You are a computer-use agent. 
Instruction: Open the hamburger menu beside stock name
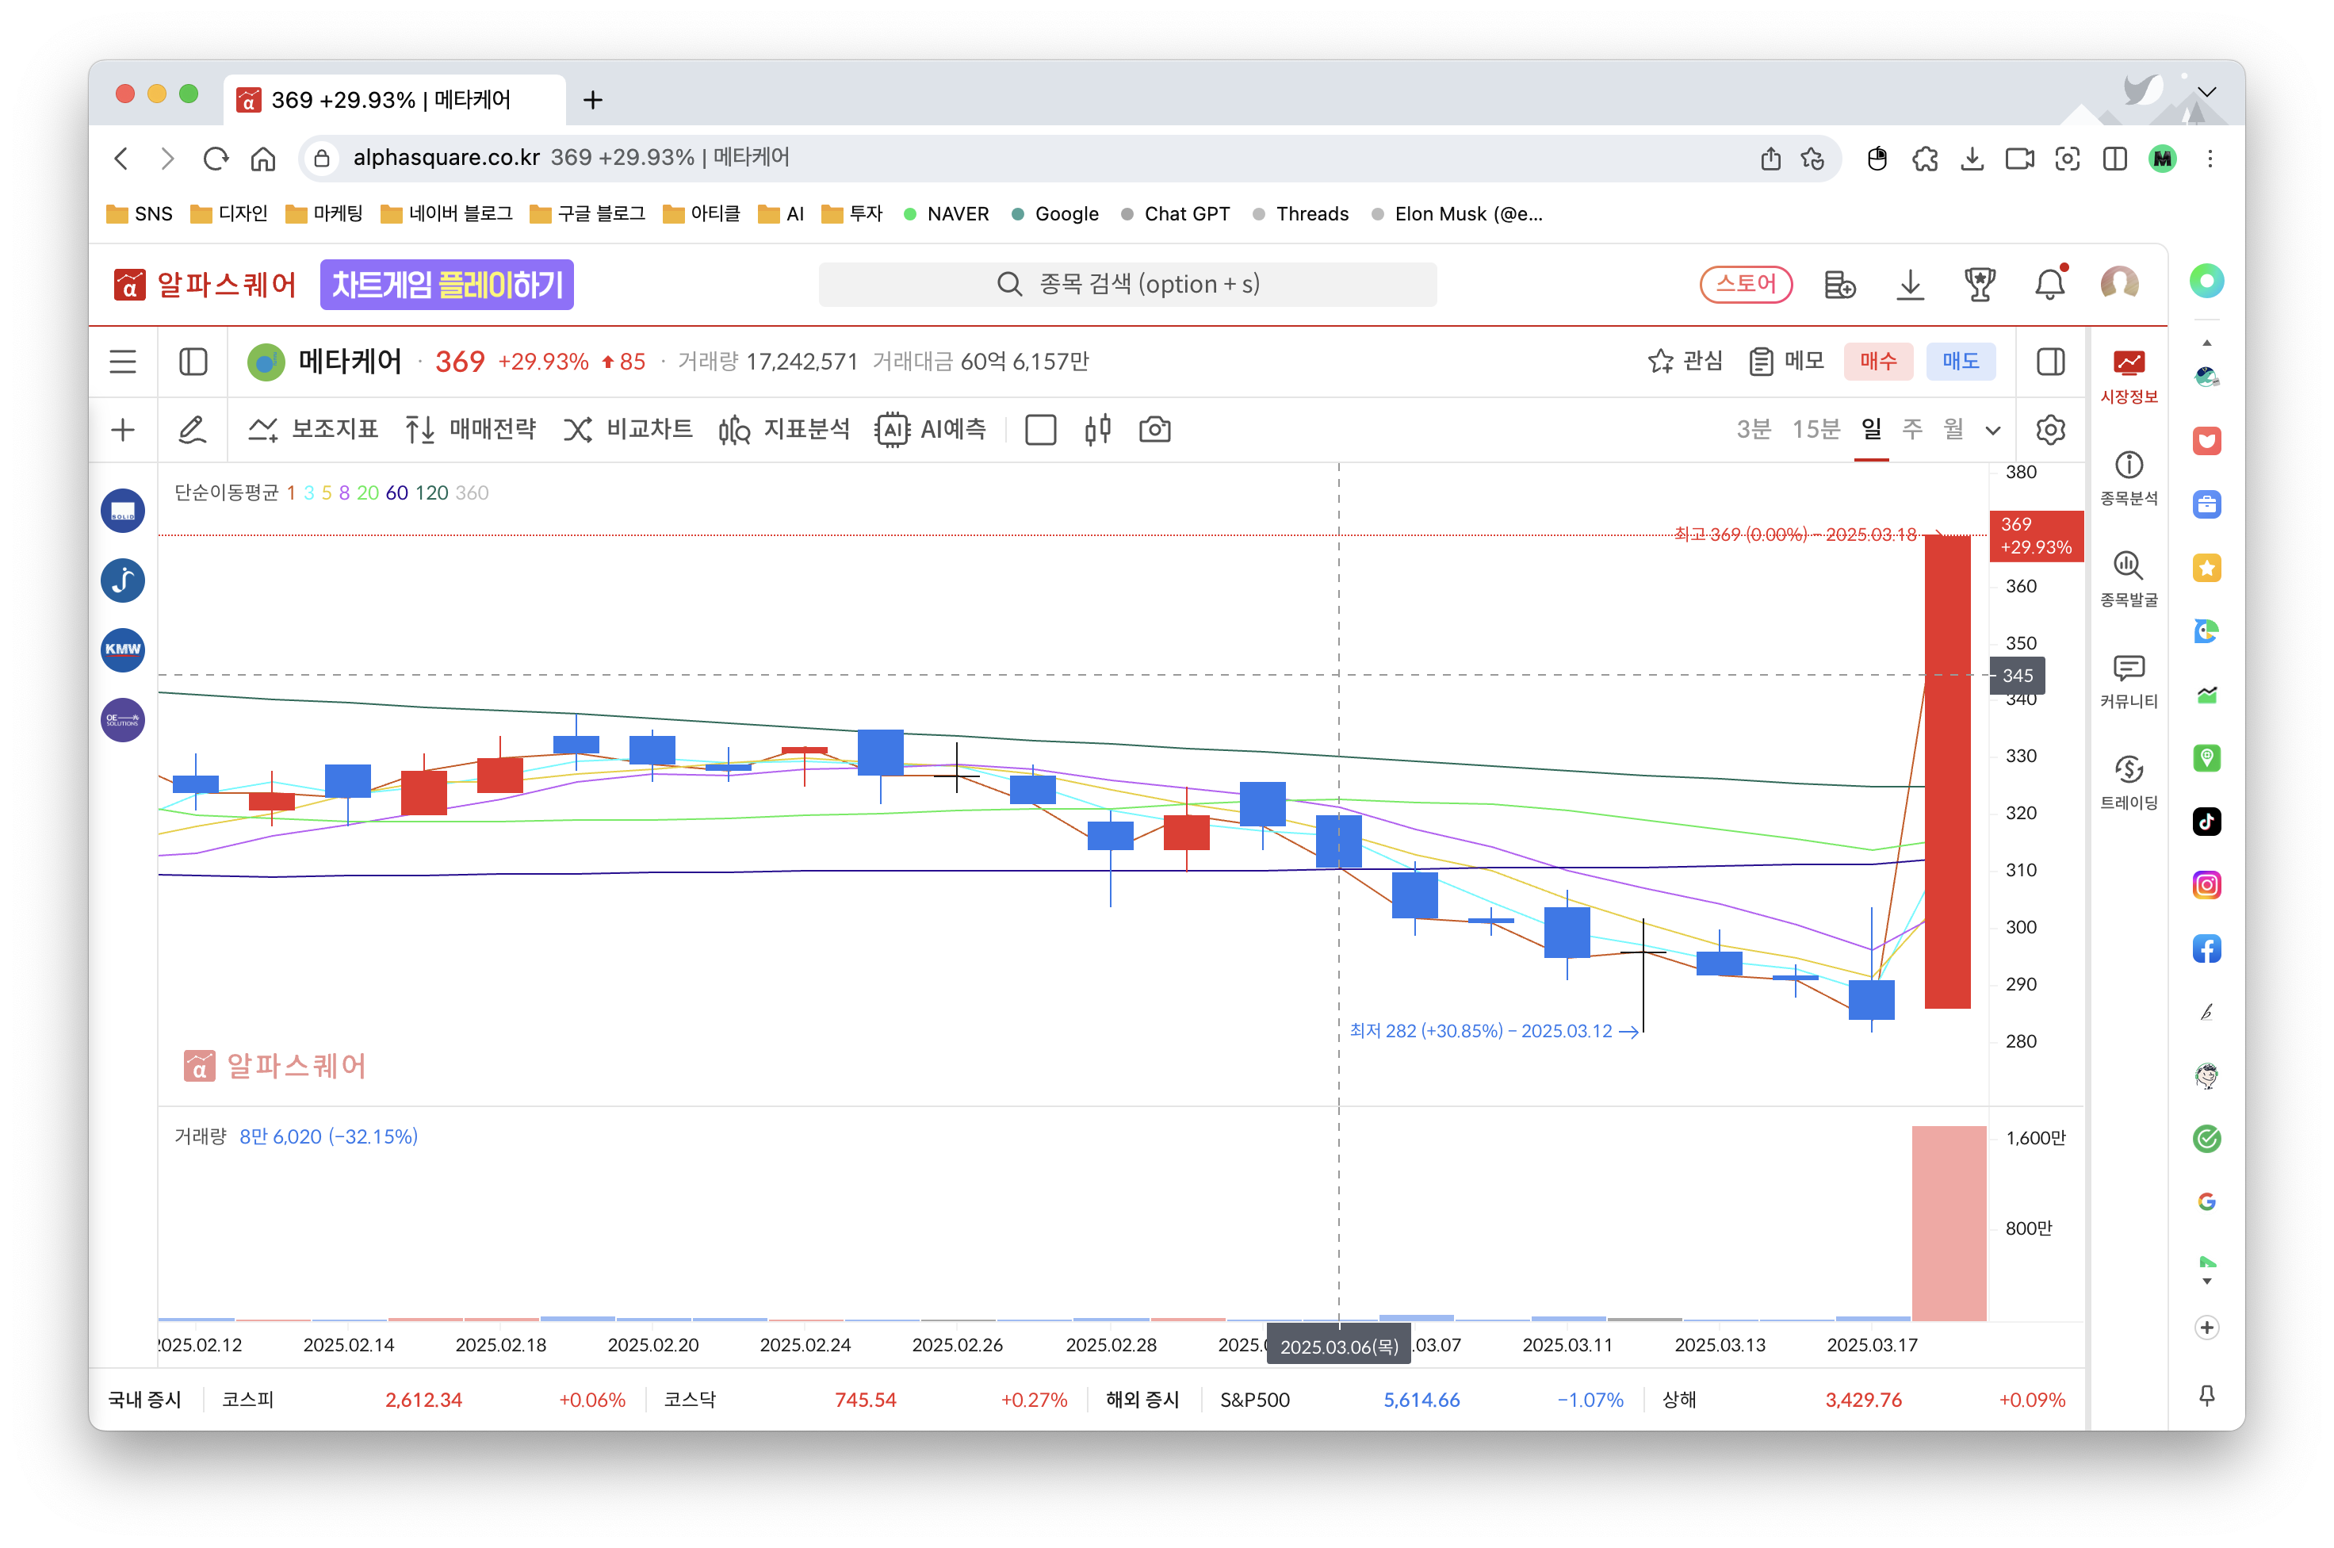[124, 362]
